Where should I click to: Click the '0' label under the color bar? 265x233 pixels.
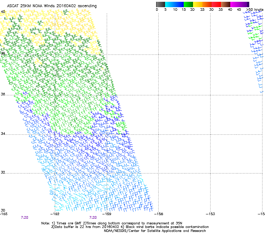(157, 10)
